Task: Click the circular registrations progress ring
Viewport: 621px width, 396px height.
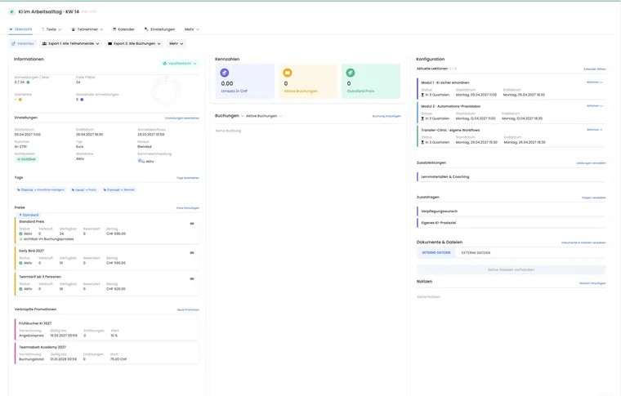Action: coord(166,91)
